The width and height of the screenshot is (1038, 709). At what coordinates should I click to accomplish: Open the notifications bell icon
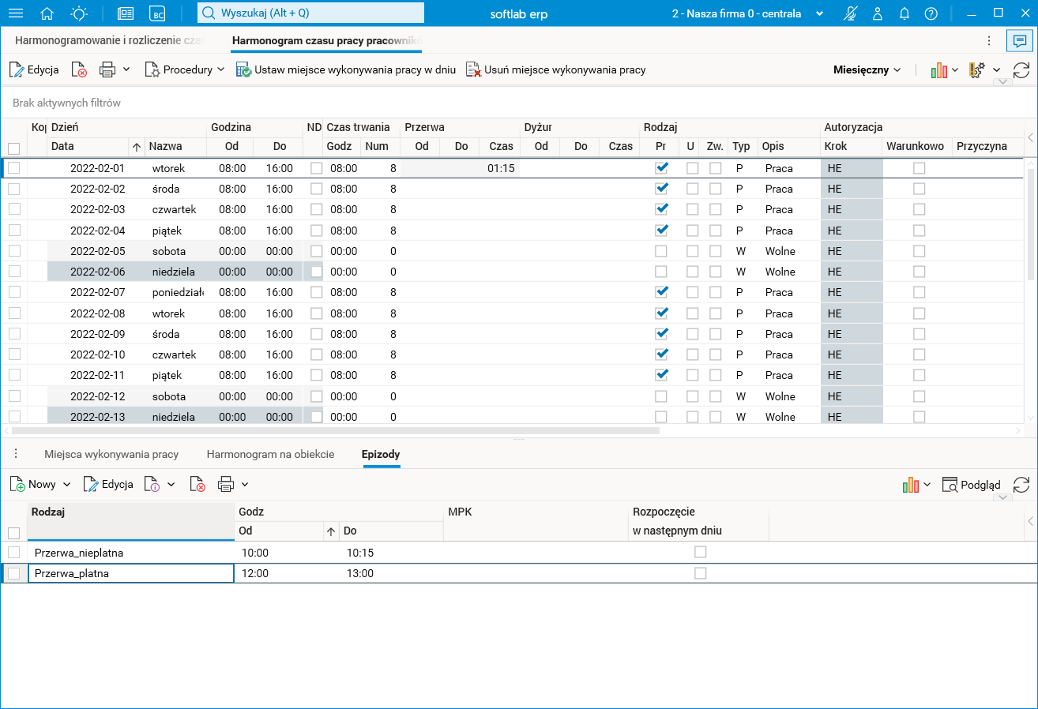point(904,13)
